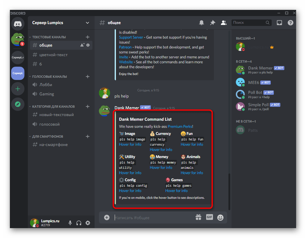Open the Premium Perks link
306x238 pixels.
pos(180,126)
